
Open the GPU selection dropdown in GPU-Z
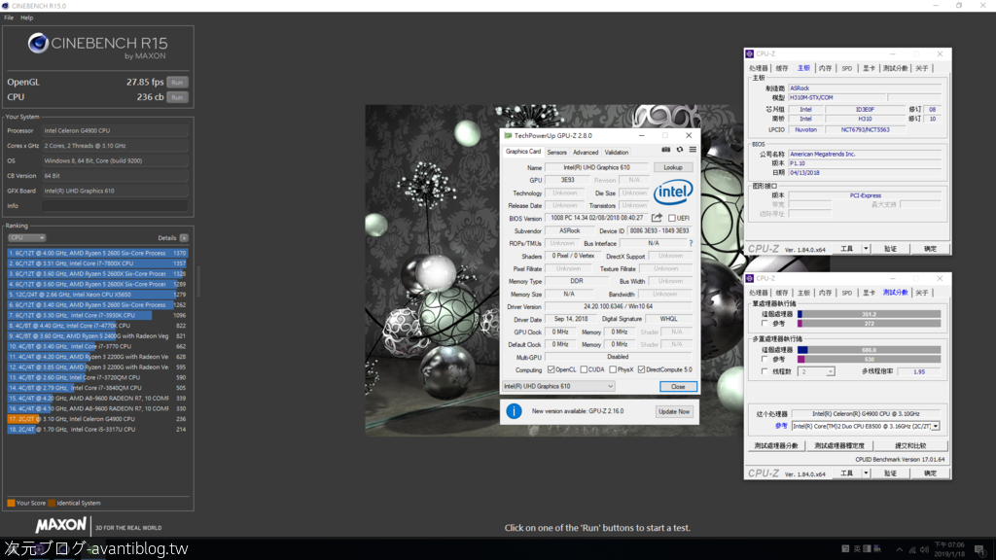[x=558, y=386]
